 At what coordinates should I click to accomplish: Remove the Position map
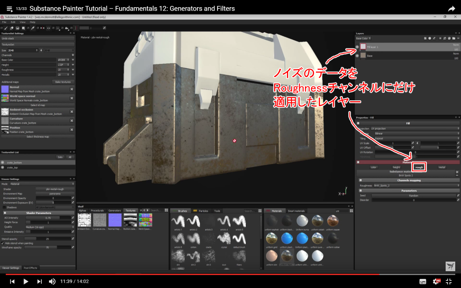pyautogui.click(x=72, y=130)
